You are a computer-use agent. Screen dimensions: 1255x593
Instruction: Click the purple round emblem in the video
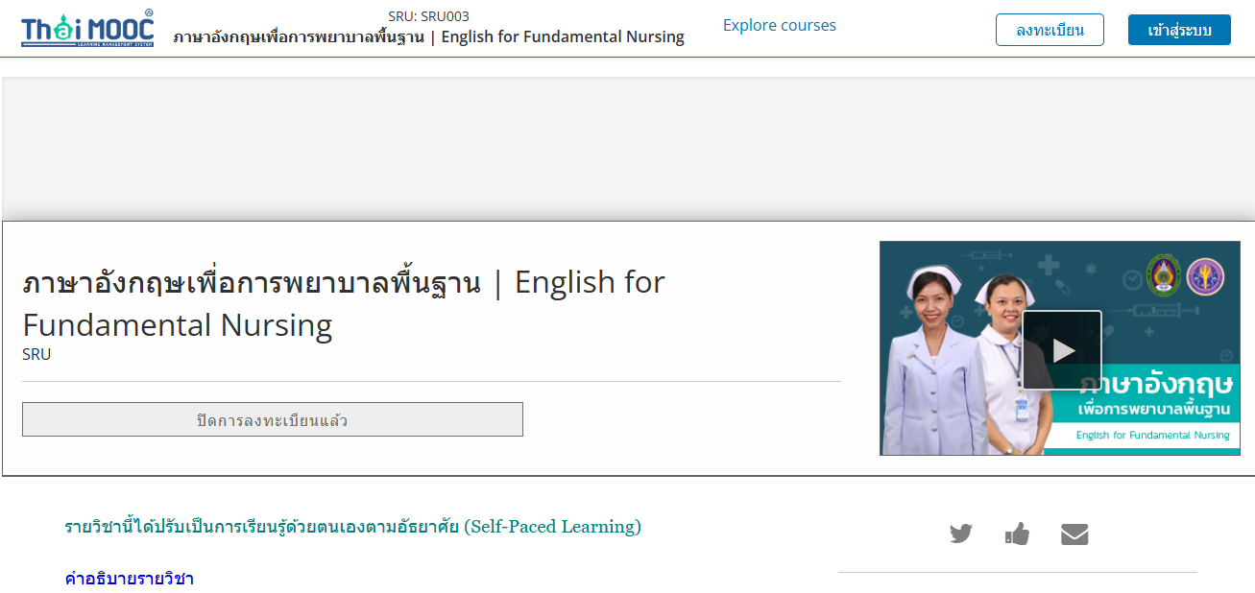pos(1206,276)
